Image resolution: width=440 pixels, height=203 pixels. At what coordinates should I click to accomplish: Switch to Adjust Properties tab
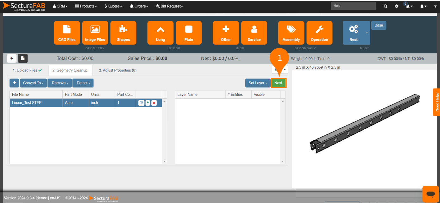click(x=117, y=70)
